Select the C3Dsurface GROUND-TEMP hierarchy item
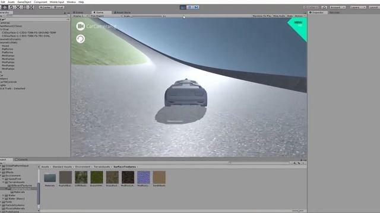 pos(29,33)
